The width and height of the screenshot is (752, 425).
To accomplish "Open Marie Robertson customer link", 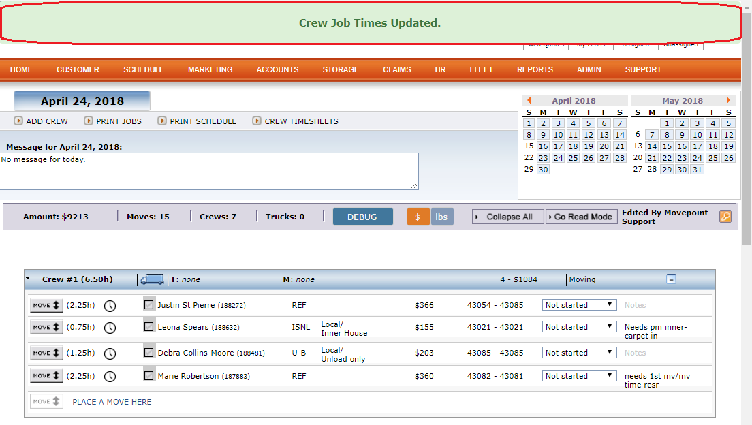I will [x=204, y=376].
